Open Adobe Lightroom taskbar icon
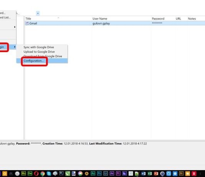 coord(106,174)
